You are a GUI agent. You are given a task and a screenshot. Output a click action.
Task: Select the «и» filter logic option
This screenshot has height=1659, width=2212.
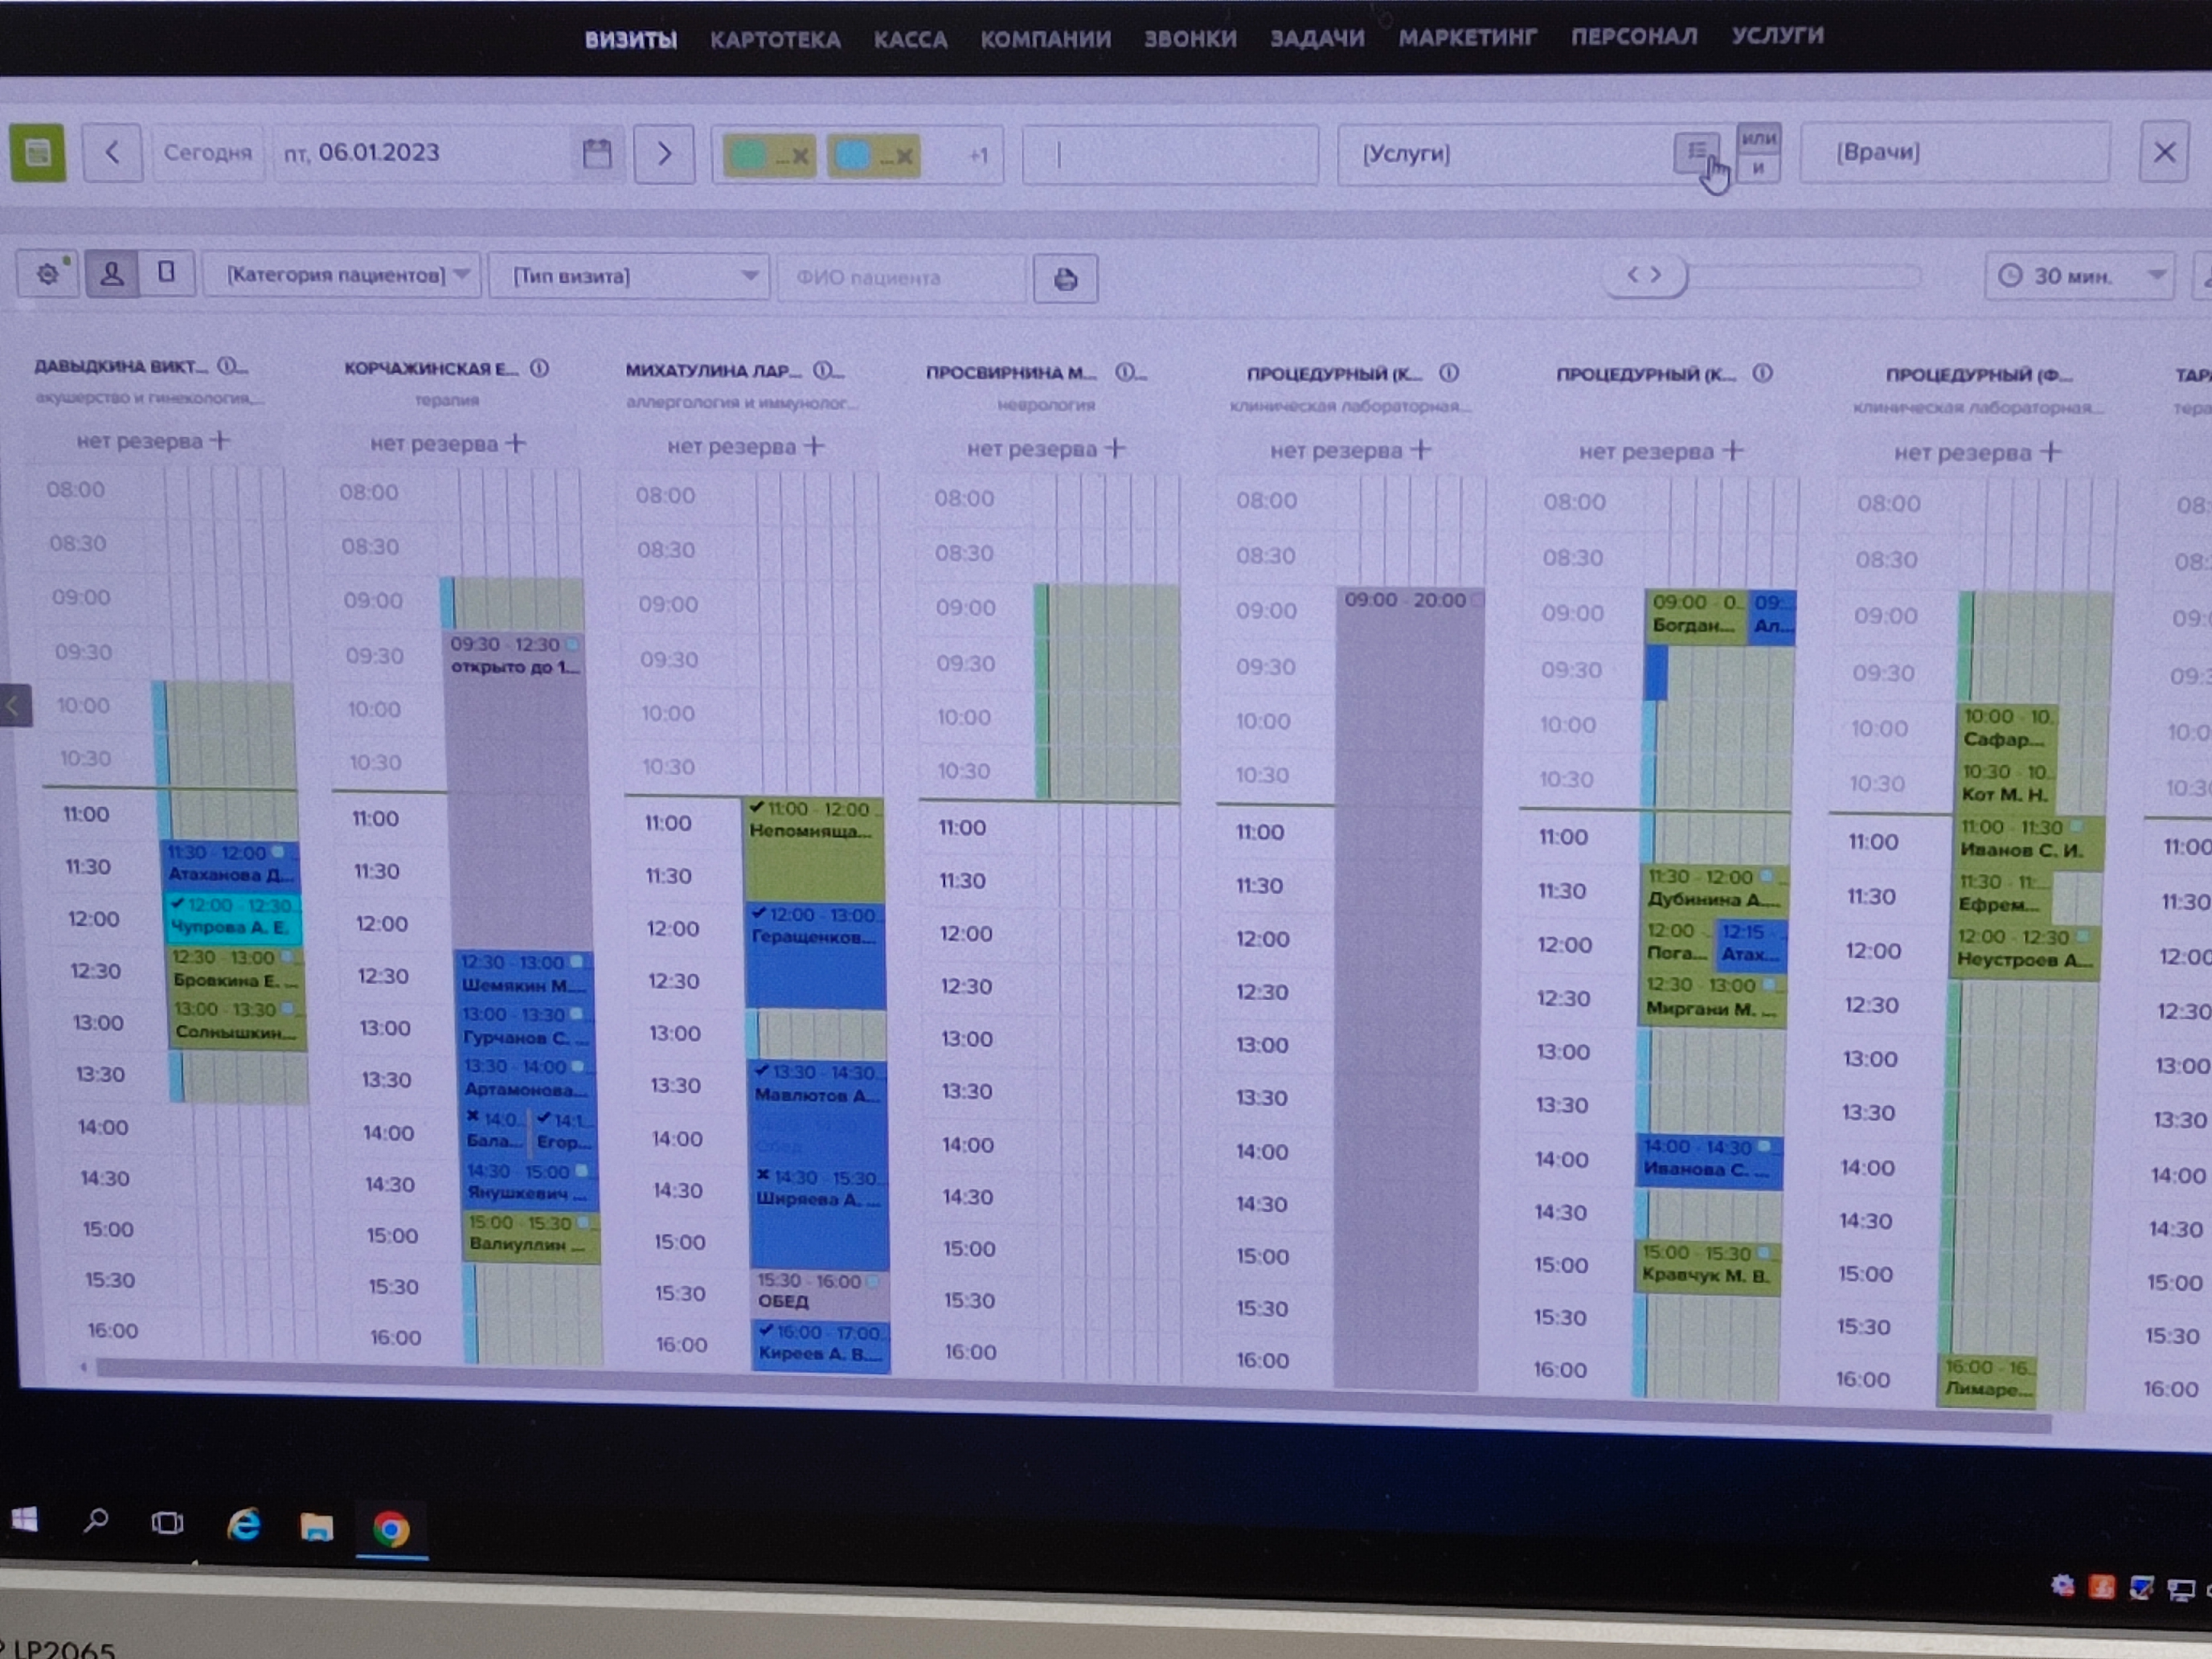1758,167
